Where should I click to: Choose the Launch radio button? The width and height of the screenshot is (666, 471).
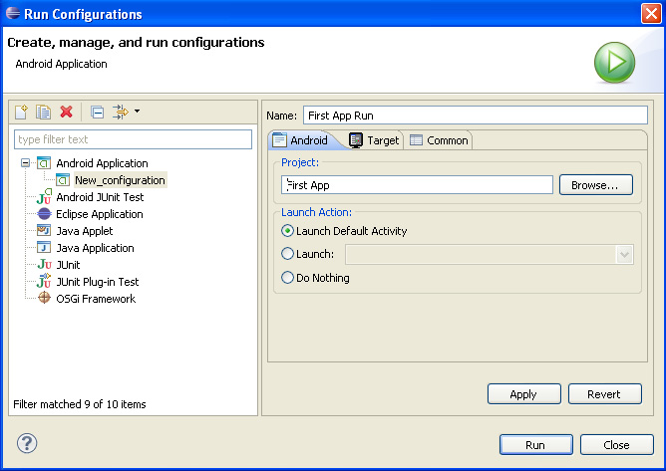(x=288, y=254)
